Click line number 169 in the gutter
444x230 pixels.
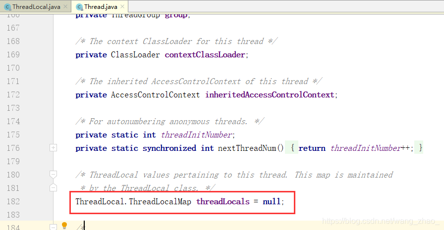13,54
